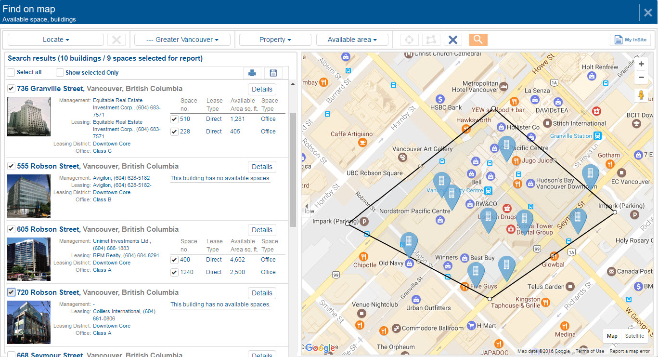The image size is (658, 357).
Task: Open the Available area dropdown
Action: (x=352, y=40)
